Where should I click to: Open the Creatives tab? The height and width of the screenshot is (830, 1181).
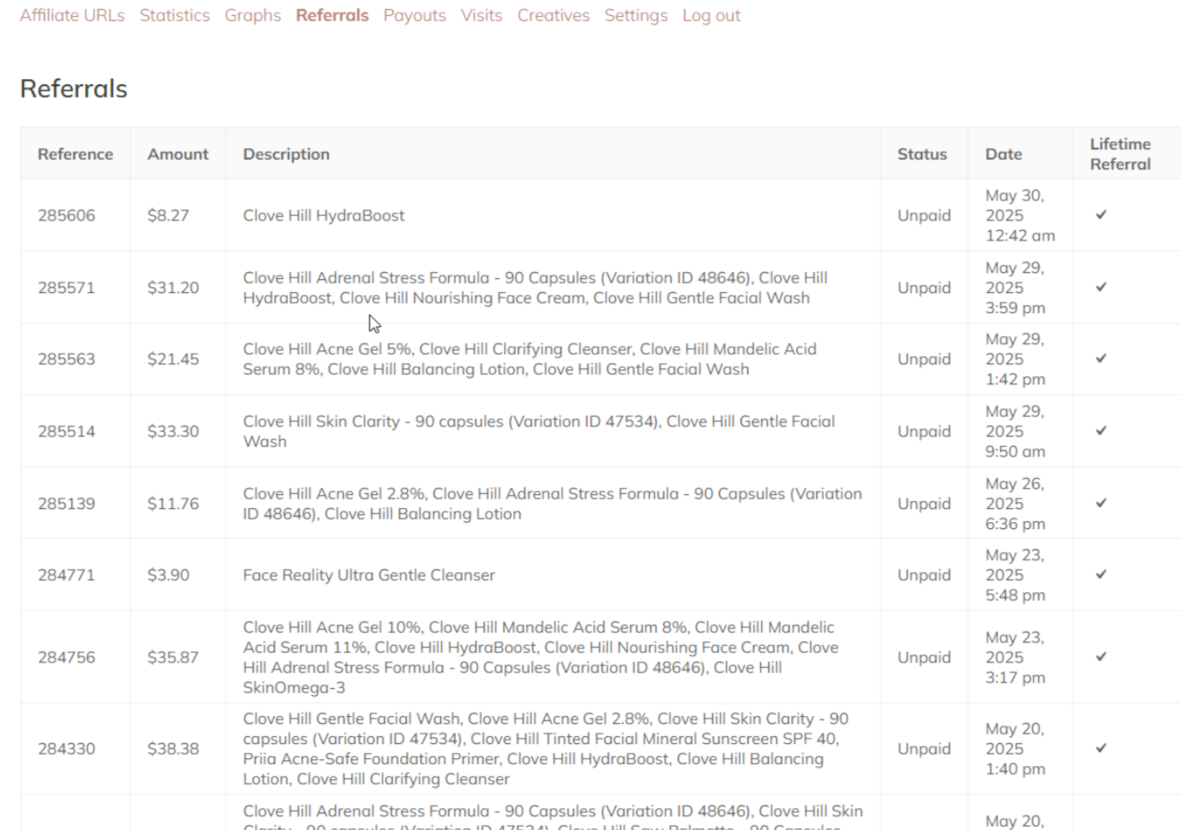click(553, 15)
